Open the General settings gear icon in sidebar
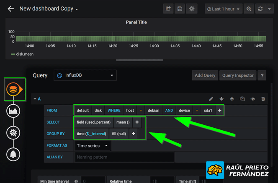The width and height of the screenshot is (278, 183). [13, 133]
